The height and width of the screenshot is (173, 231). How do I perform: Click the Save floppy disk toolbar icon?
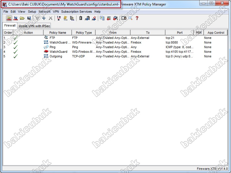(x=29, y=18)
